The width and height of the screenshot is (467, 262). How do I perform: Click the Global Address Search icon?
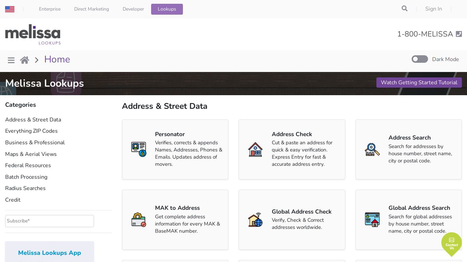click(372, 220)
